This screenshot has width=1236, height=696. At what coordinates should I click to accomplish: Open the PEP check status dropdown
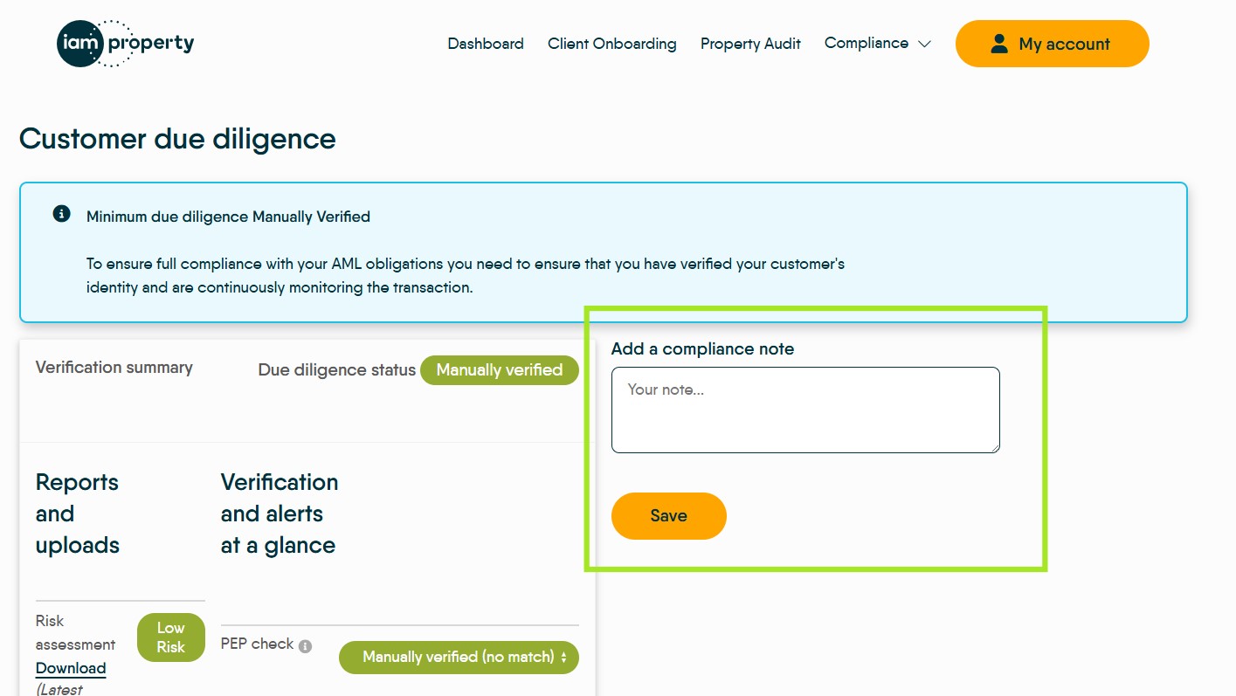click(459, 657)
